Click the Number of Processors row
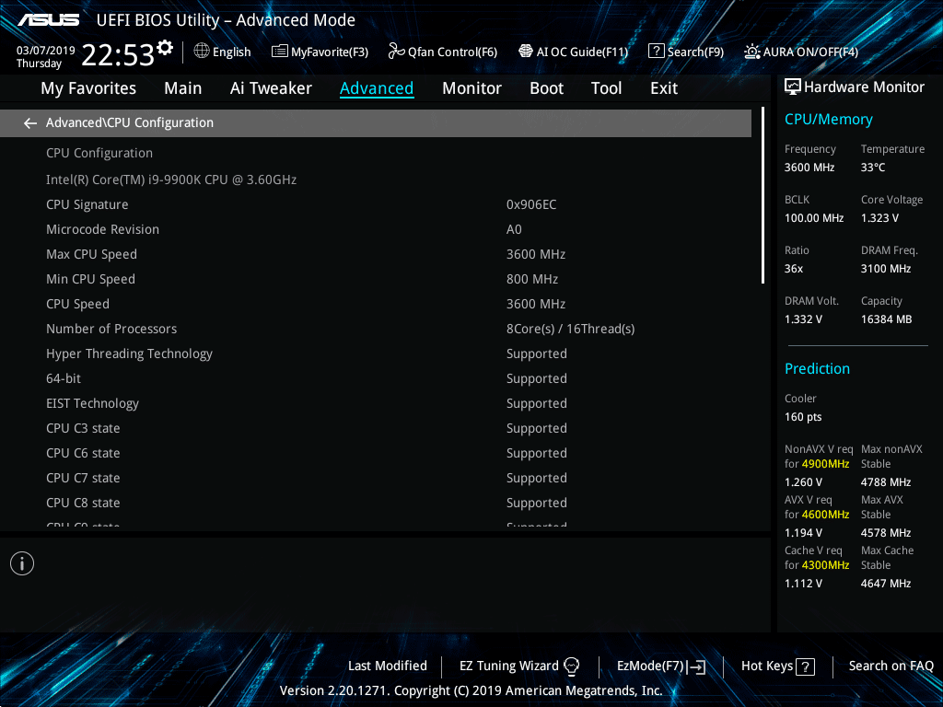 [376, 329]
